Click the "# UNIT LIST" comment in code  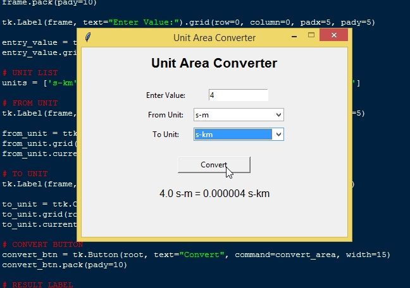pos(30,73)
